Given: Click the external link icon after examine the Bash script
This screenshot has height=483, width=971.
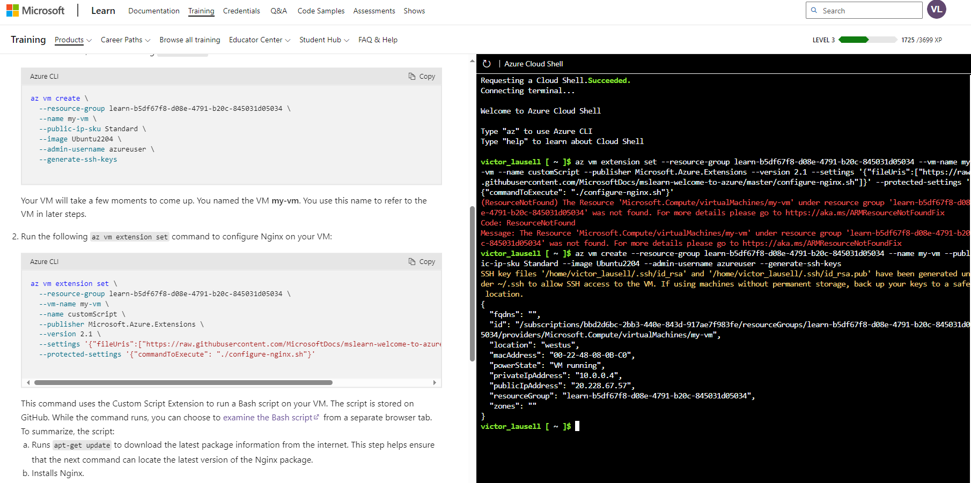Looking at the screenshot, I should 317,417.
